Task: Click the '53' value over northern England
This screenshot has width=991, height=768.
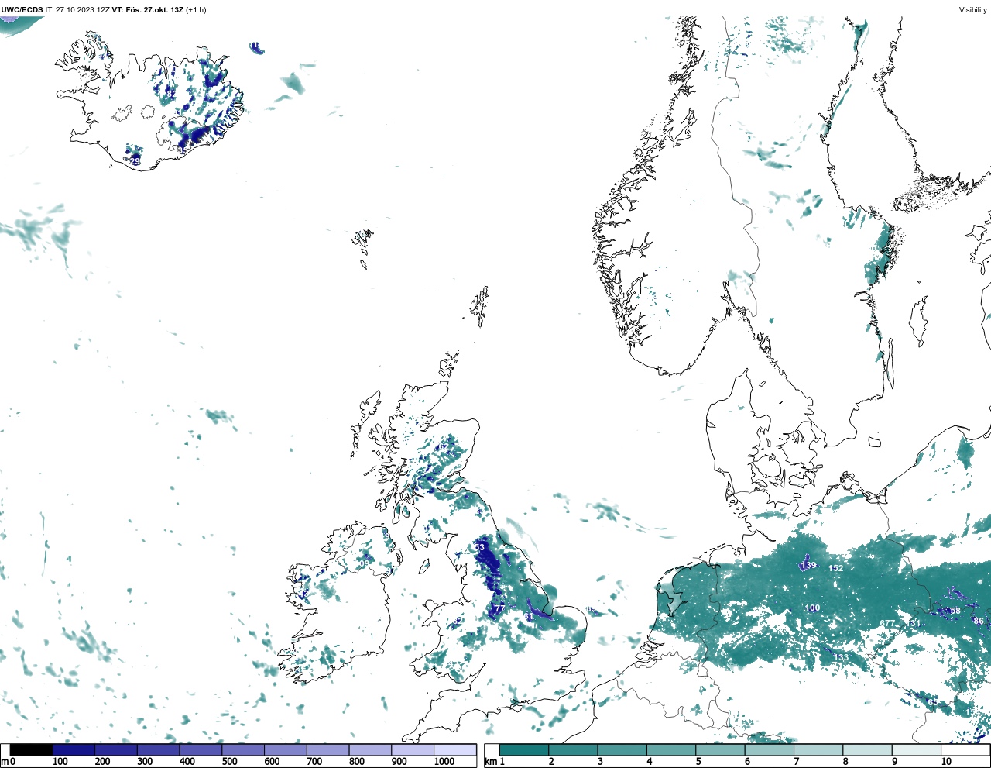Action: (x=479, y=548)
